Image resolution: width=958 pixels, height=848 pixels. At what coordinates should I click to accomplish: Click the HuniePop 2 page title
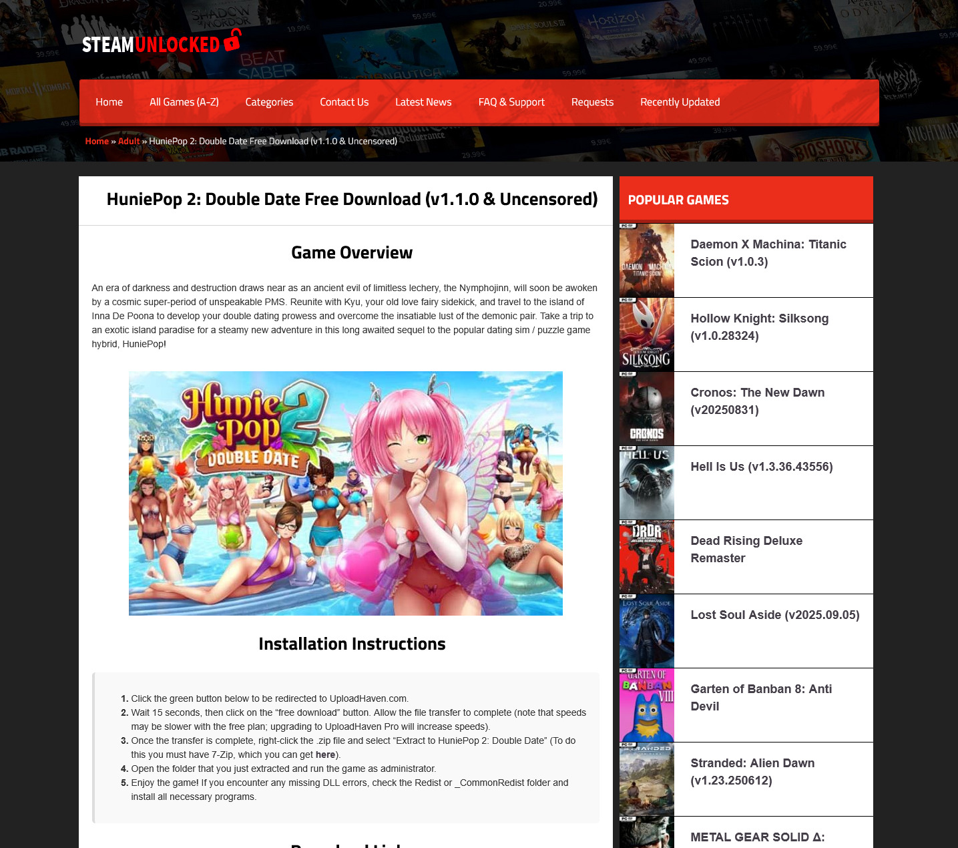(352, 199)
